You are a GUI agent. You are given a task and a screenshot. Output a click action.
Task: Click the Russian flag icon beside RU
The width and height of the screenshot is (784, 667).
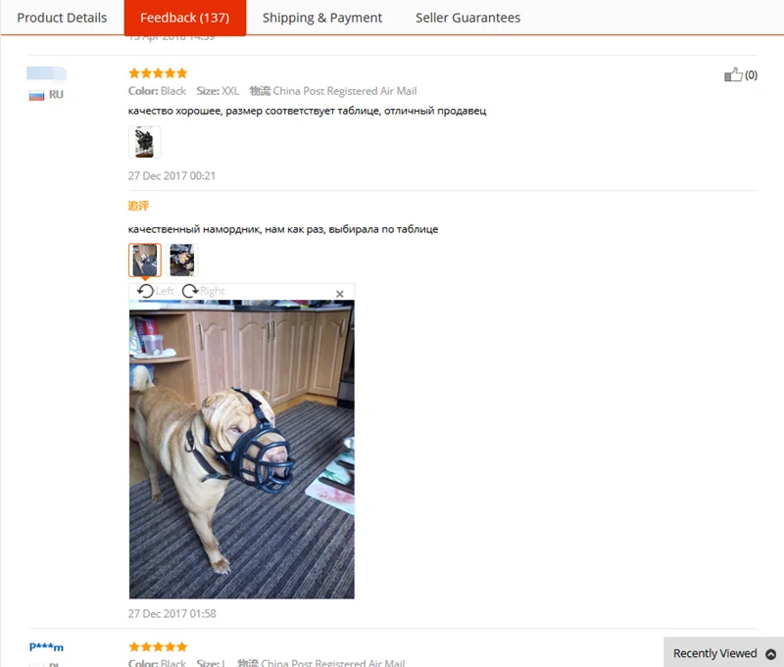[36, 95]
